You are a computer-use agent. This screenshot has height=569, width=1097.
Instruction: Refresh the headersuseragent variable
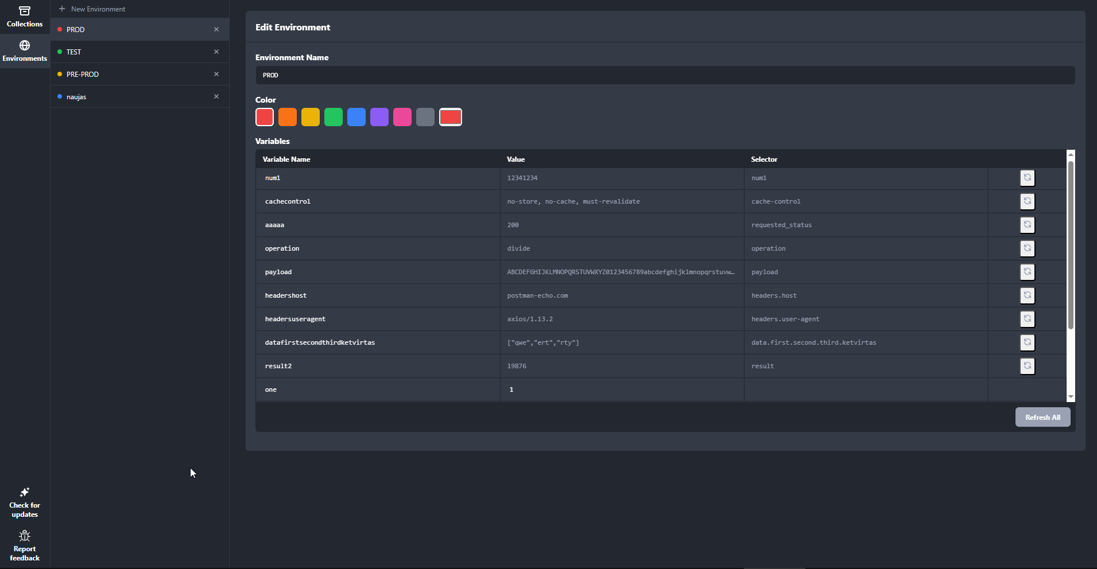[x=1027, y=319]
